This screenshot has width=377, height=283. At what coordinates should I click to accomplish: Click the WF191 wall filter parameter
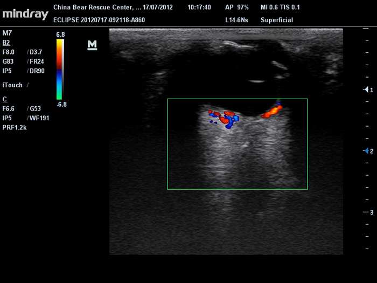[39, 118]
